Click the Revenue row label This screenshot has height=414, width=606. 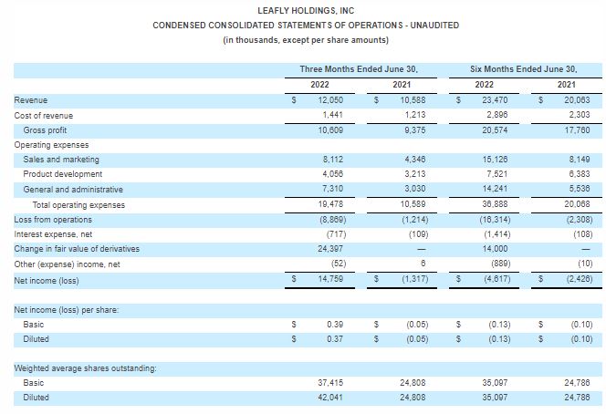tap(31, 99)
